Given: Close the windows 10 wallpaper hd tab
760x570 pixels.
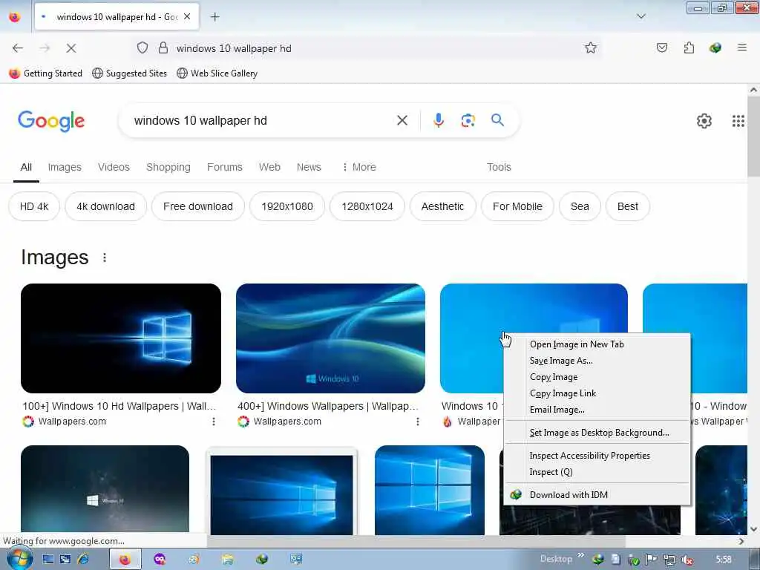Looking at the screenshot, I should click(x=187, y=16).
